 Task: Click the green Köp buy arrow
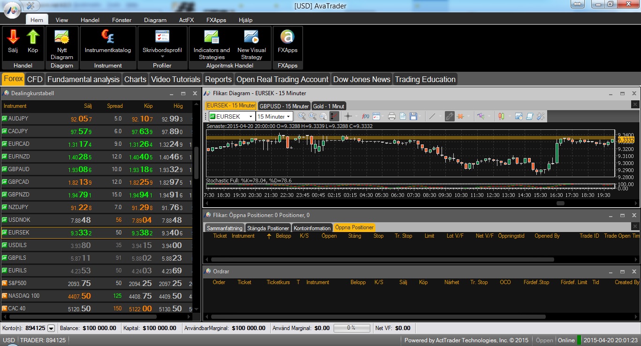[x=33, y=37]
